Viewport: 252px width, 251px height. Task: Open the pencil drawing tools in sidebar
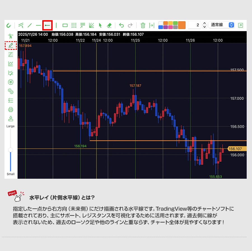(x=11, y=45)
